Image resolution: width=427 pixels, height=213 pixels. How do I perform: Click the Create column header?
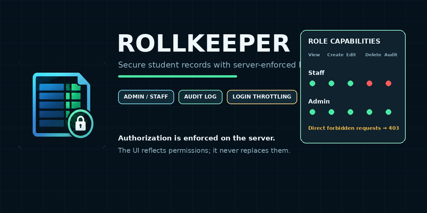[x=335, y=55]
